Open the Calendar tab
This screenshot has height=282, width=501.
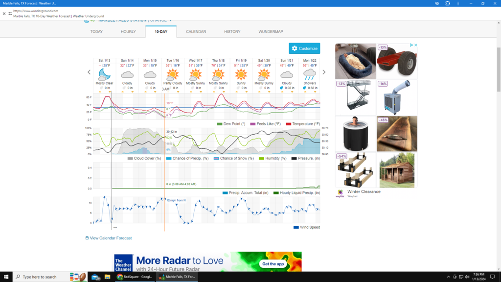196,32
